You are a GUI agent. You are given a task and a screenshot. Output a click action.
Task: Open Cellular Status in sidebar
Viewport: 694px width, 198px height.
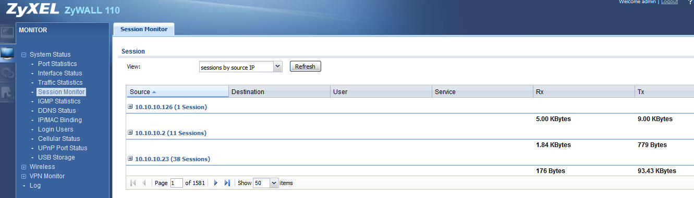click(x=59, y=139)
